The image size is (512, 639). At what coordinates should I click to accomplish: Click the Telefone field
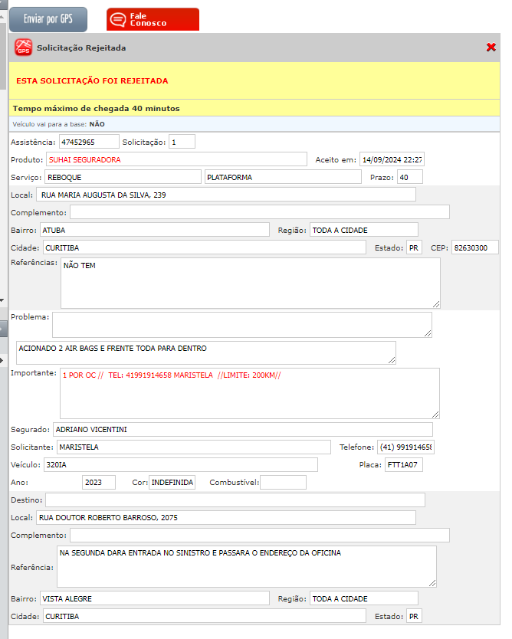point(405,447)
